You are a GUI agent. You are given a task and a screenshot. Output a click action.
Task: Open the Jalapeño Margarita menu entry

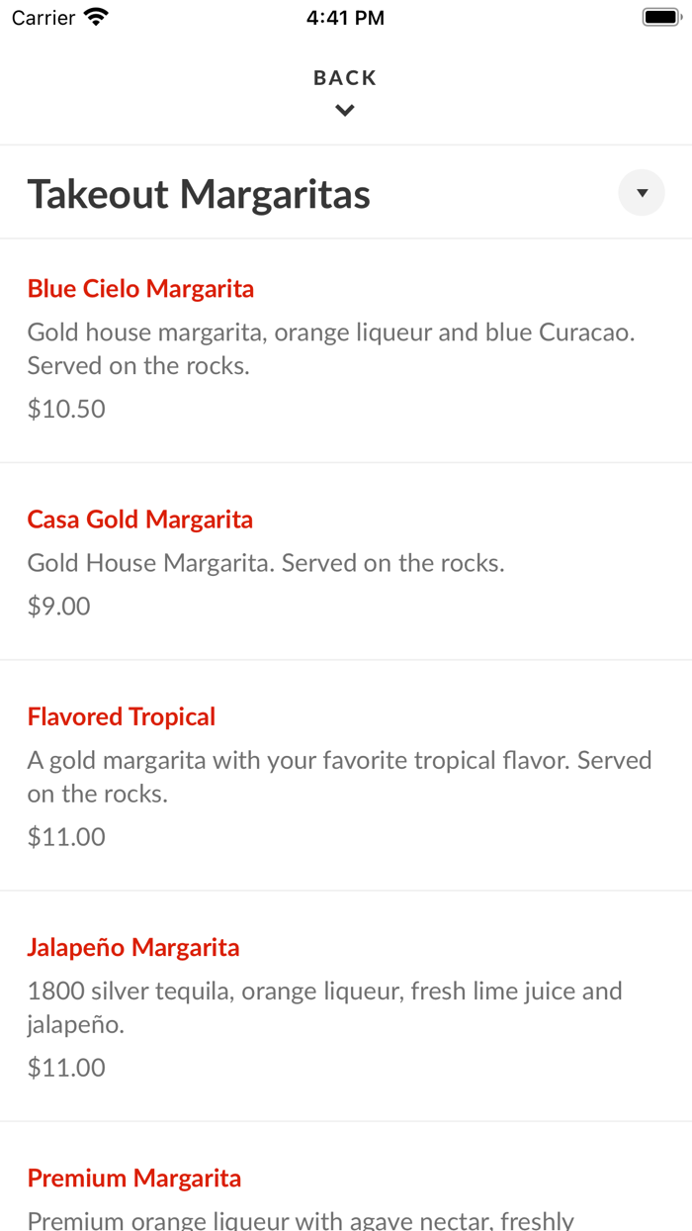click(x=132, y=947)
